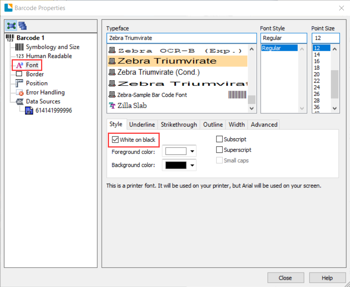The image size is (350, 287).
Task: Click the 614141999996 data source icon
Action: (x=29, y=110)
